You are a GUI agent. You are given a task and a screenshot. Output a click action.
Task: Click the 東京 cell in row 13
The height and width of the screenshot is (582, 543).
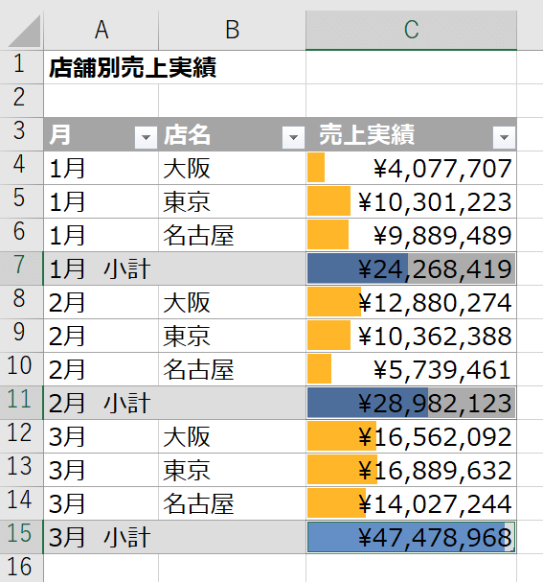coord(233,470)
